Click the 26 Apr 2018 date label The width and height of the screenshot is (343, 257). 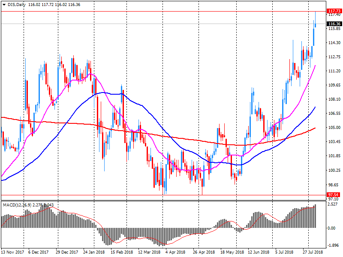(x=204, y=252)
